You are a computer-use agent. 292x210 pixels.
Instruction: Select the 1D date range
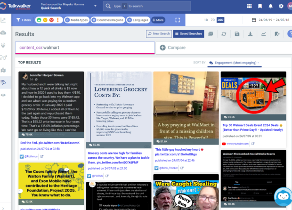coord(206,20)
